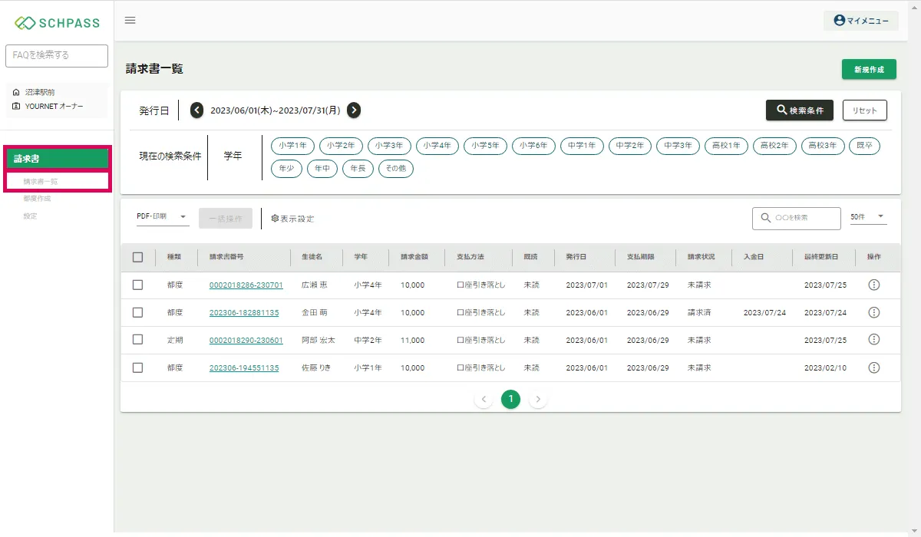Sort by 請求金額 column header
921x537 pixels.
tap(414, 257)
